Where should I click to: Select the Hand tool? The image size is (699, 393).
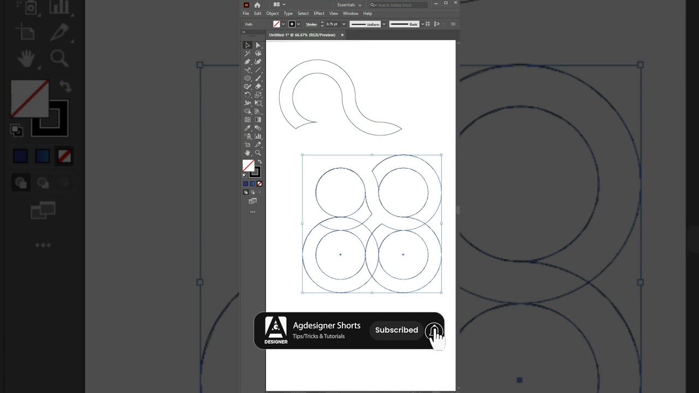coord(247,153)
